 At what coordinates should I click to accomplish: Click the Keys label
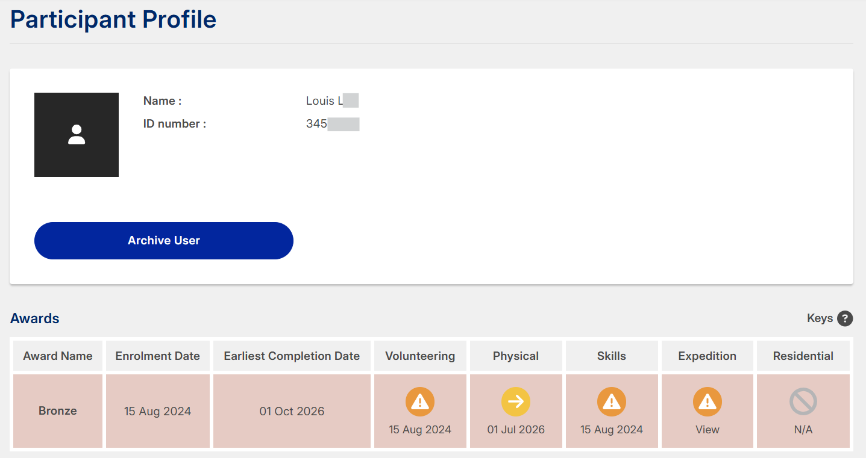click(x=820, y=318)
